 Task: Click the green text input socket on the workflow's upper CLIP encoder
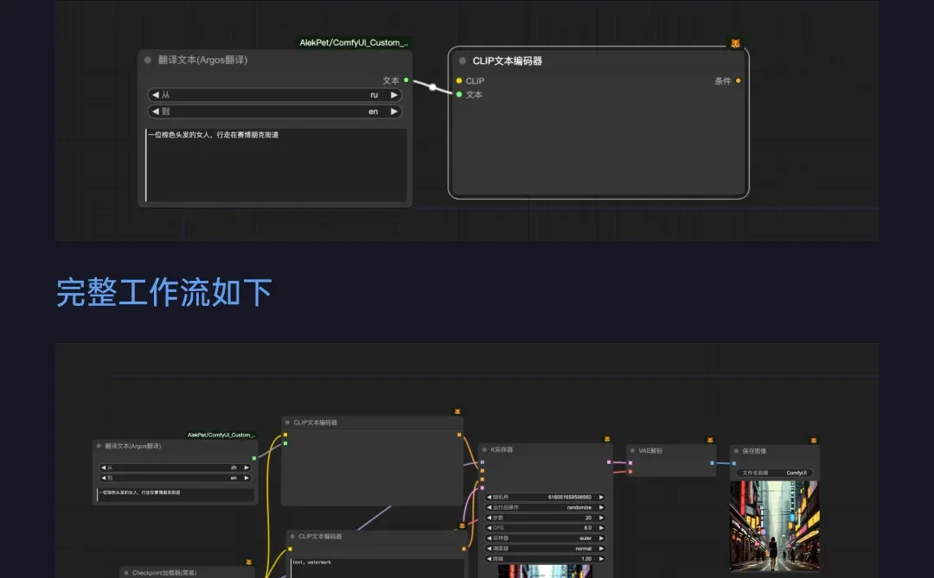tap(285, 443)
